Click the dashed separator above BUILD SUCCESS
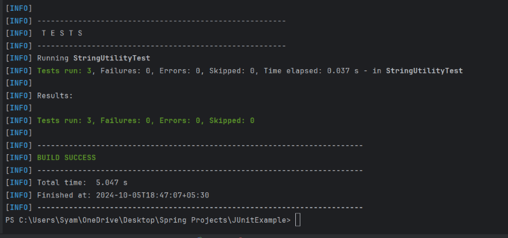Viewport: 508px width, 238px height. pyautogui.click(x=200, y=145)
